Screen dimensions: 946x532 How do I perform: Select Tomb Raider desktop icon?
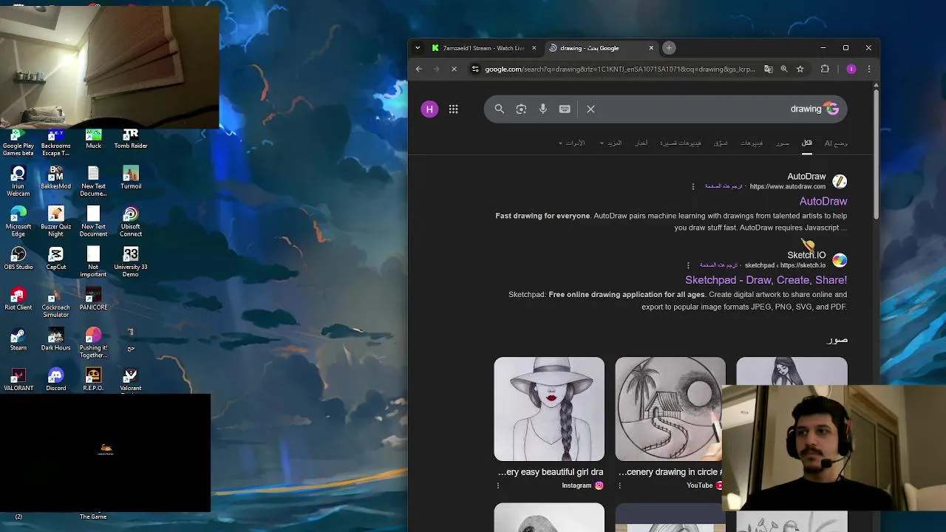(131, 138)
